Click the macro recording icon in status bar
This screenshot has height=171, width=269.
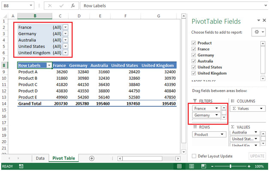(21, 166)
